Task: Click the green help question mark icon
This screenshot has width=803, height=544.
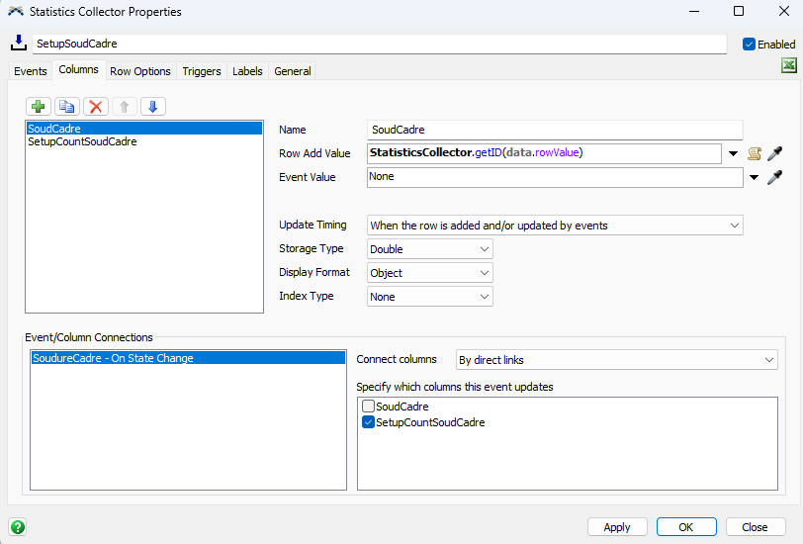Action: (x=18, y=526)
